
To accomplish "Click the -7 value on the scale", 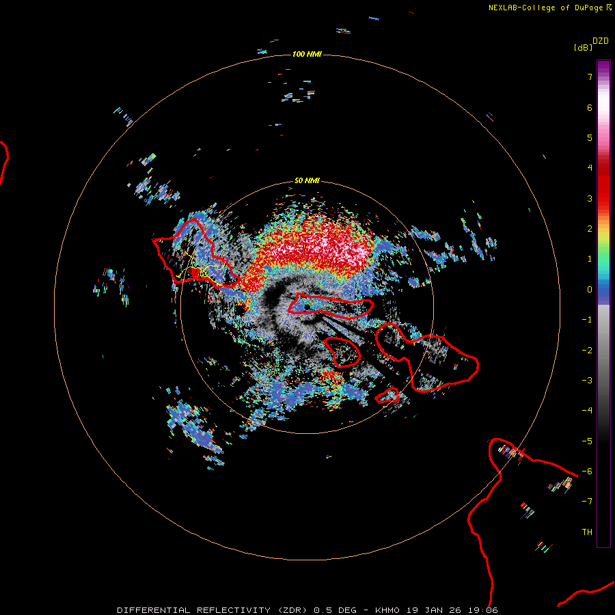I will click(587, 502).
